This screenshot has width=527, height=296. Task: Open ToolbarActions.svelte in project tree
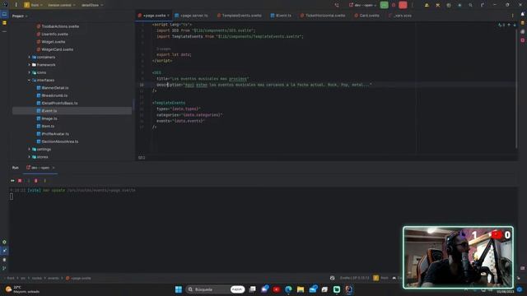[60, 26]
